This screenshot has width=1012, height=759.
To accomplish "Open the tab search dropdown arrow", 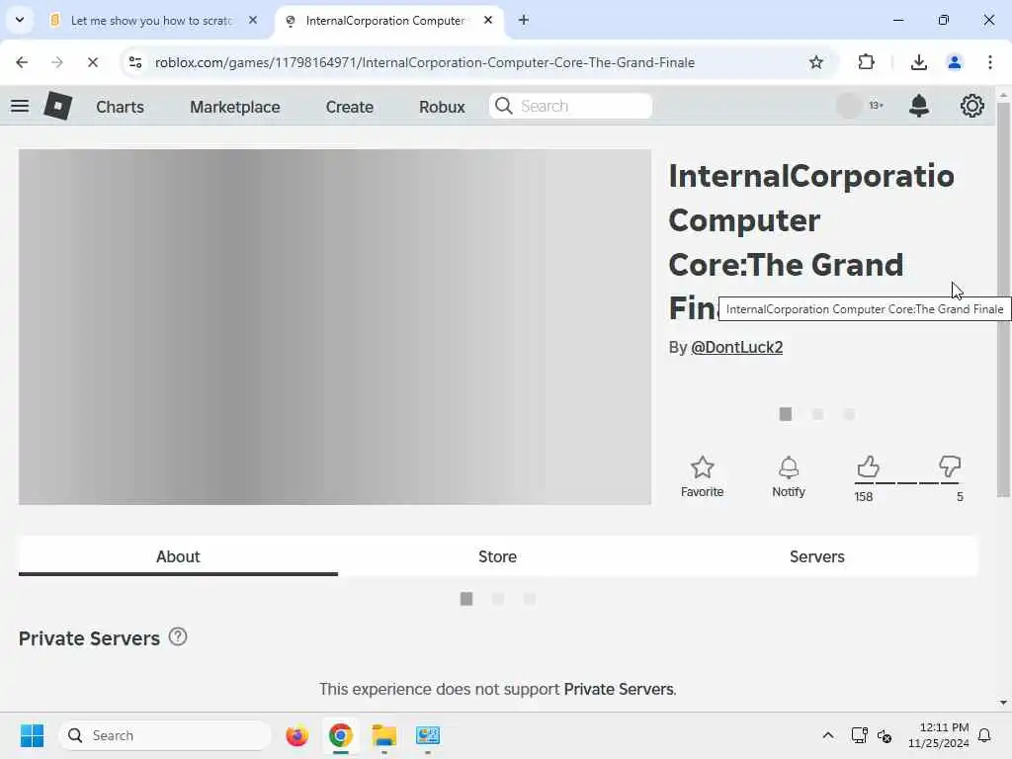I will tap(20, 20).
